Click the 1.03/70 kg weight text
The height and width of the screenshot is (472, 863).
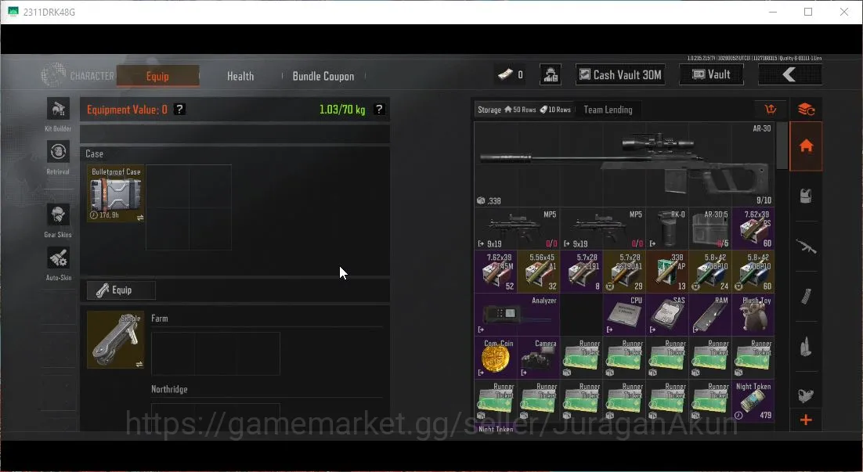click(342, 110)
